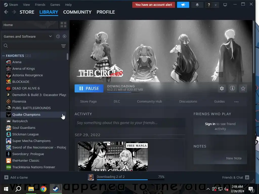Click the Steam logo menu icon

click(6, 5)
